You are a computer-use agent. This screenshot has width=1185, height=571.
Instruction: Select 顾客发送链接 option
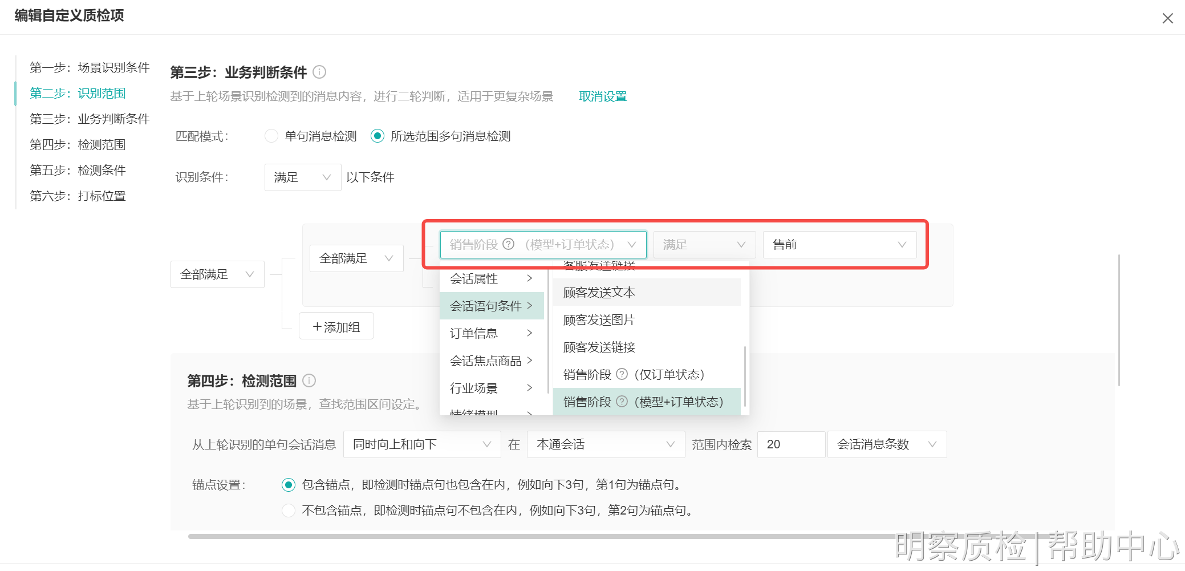tap(647, 347)
